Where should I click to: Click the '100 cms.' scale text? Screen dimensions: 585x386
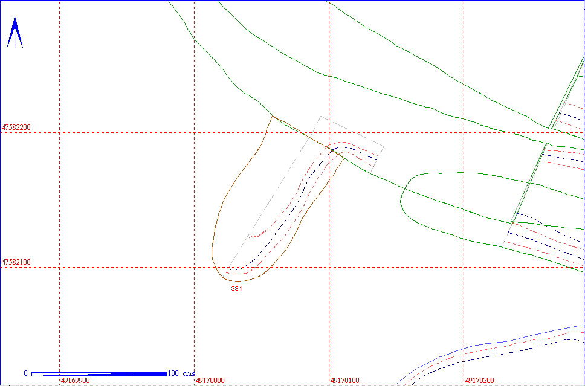[x=183, y=373]
